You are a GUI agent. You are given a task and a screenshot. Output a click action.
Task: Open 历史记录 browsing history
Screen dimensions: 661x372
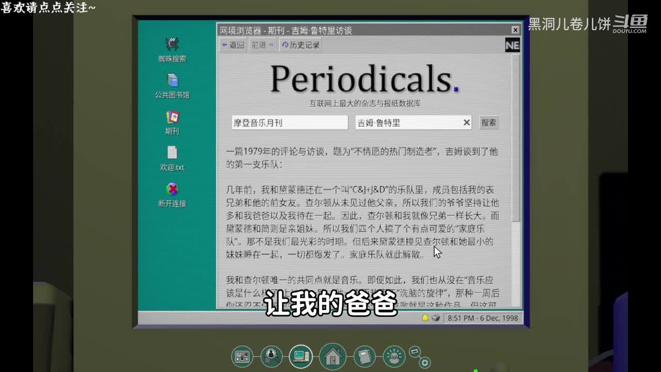click(301, 45)
